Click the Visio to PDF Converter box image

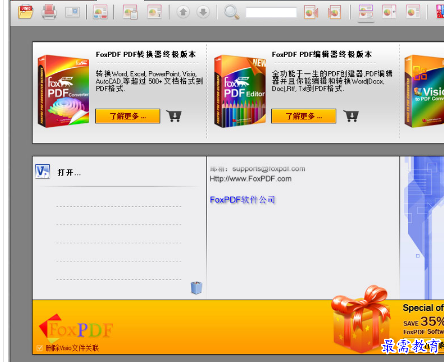[424, 91]
